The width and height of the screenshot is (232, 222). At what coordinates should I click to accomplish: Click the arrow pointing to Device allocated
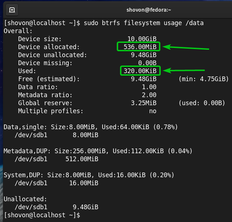click(185, 48)
